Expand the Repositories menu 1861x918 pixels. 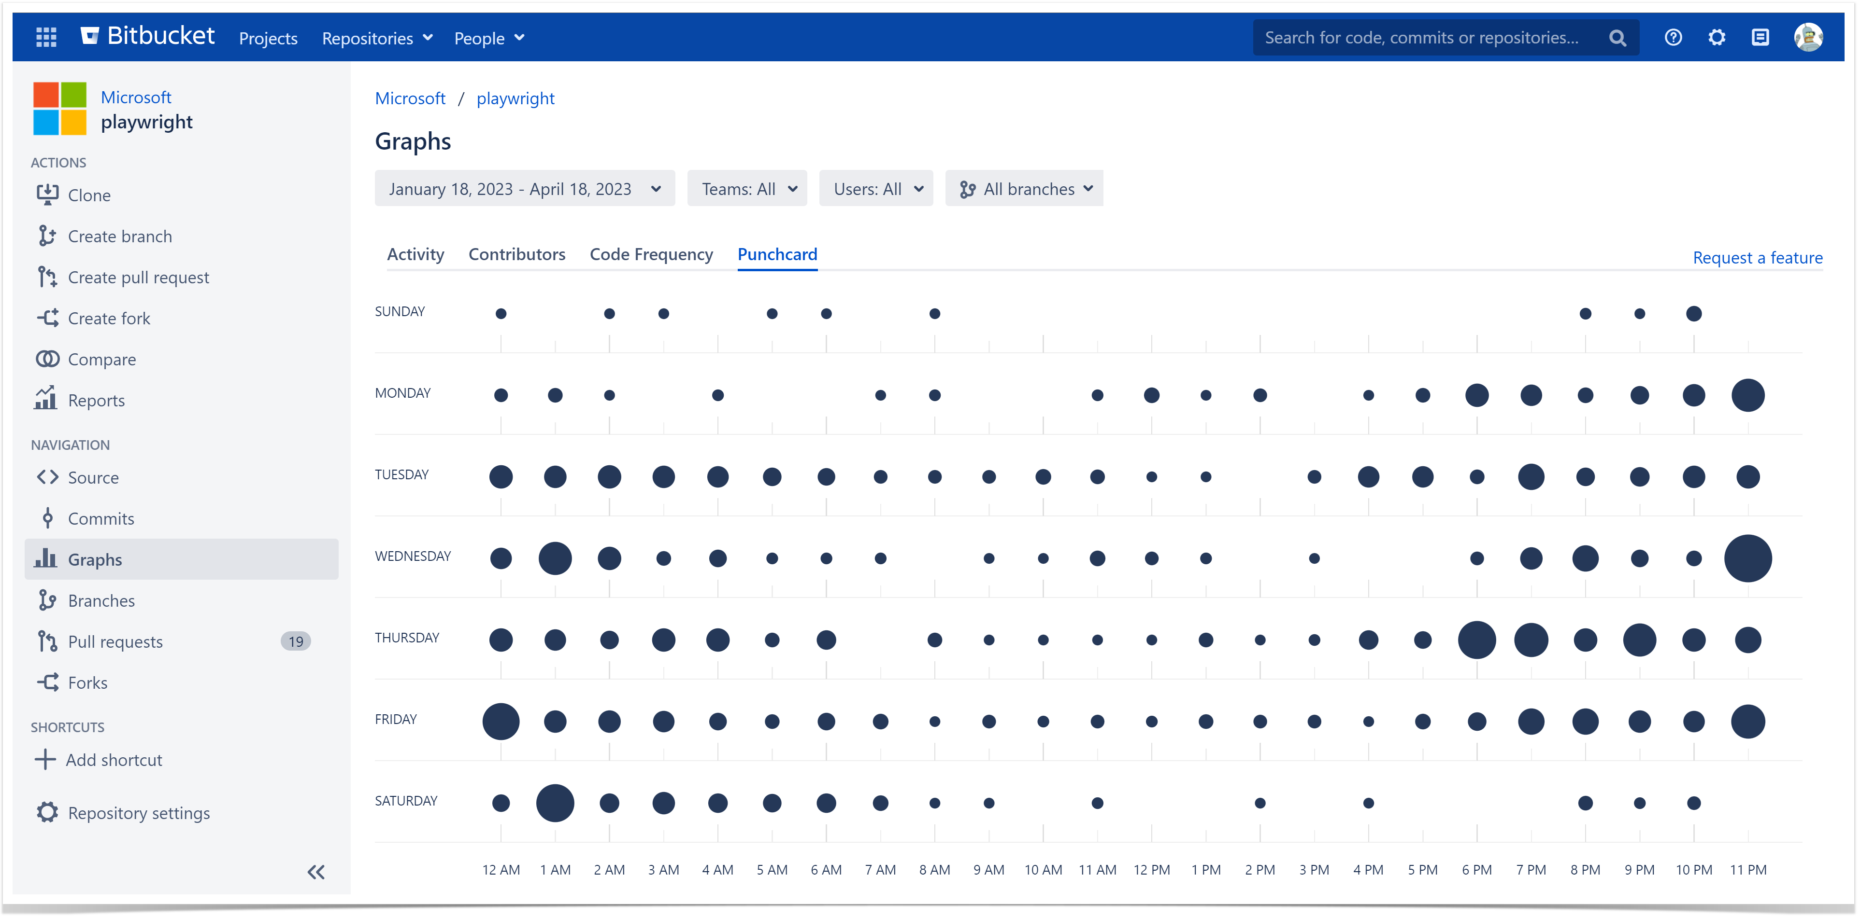376,38
